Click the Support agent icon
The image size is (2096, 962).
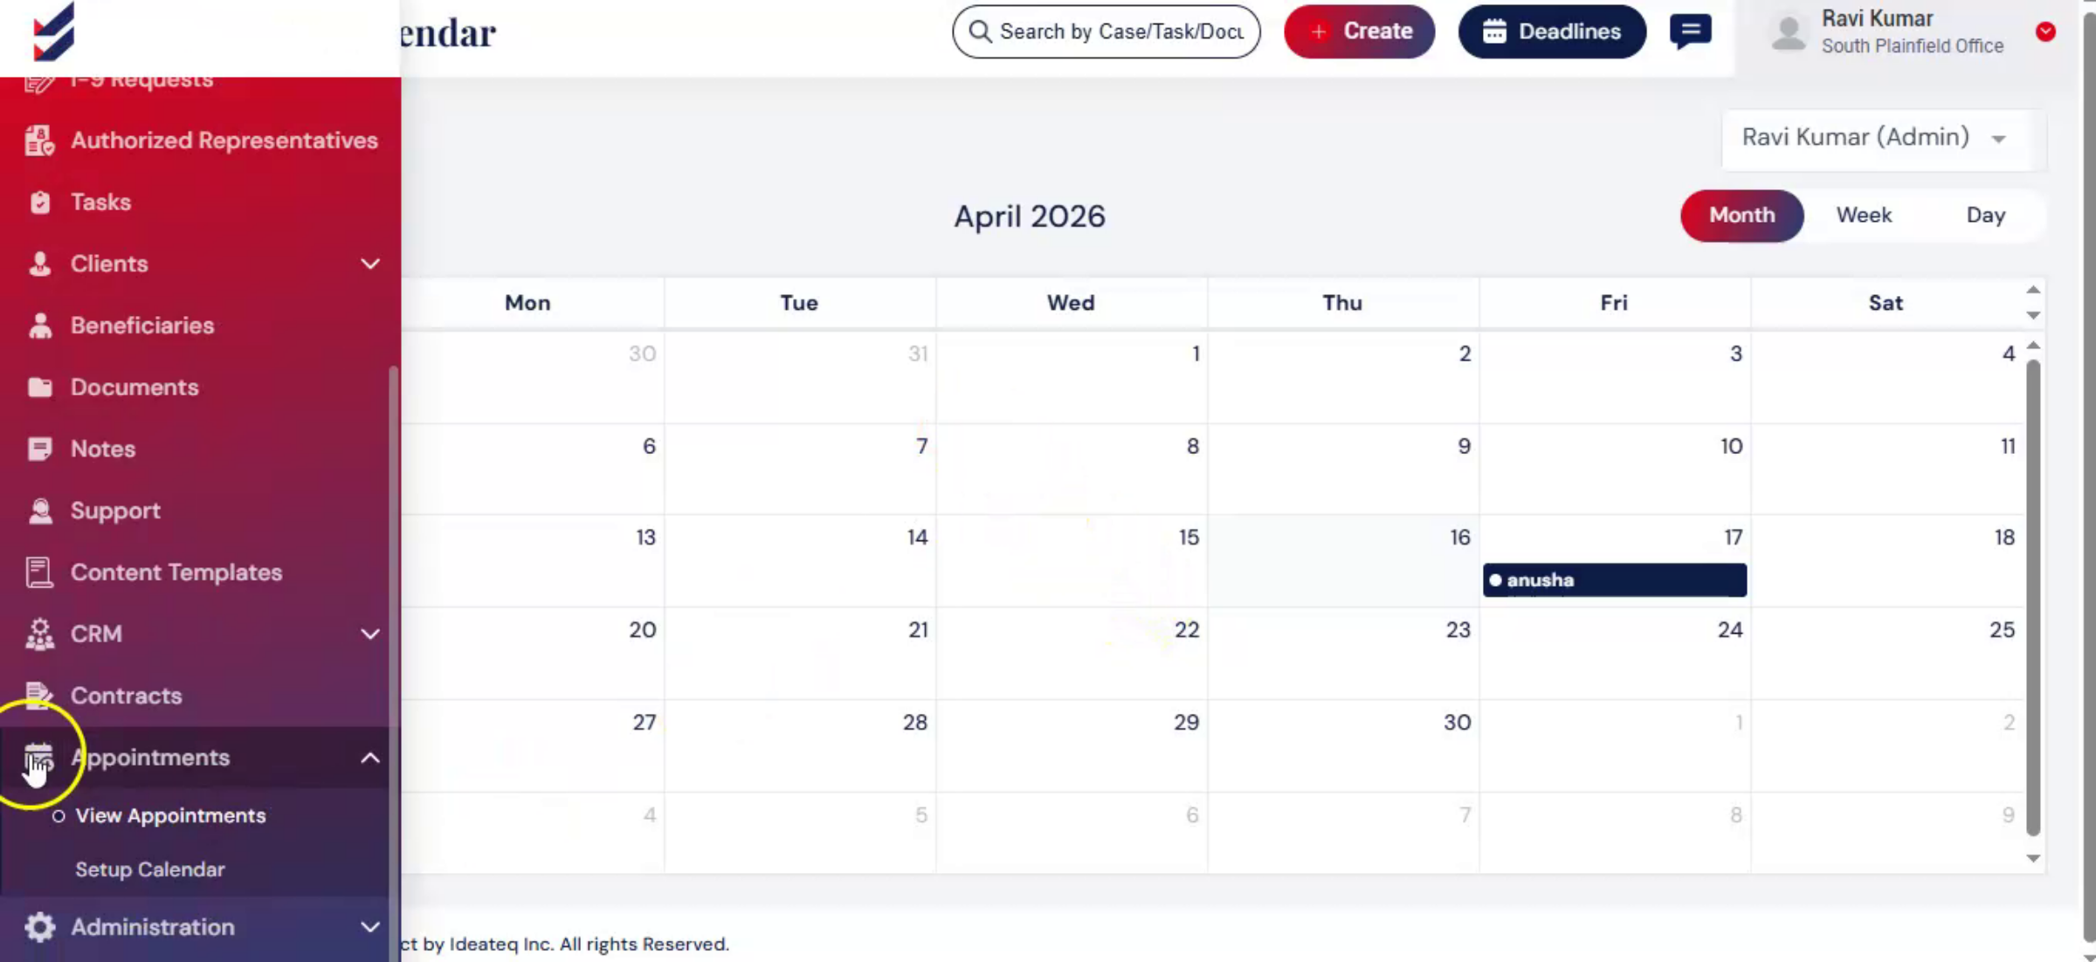[x=39, y=511]
